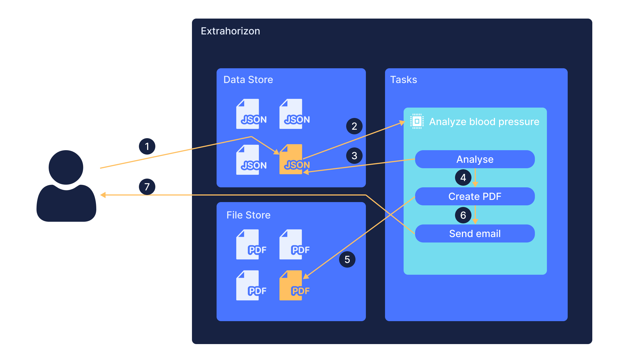Click the Data Store panel title
The height and width of the screenshot is (355, 618).
[x=248, y=80]
